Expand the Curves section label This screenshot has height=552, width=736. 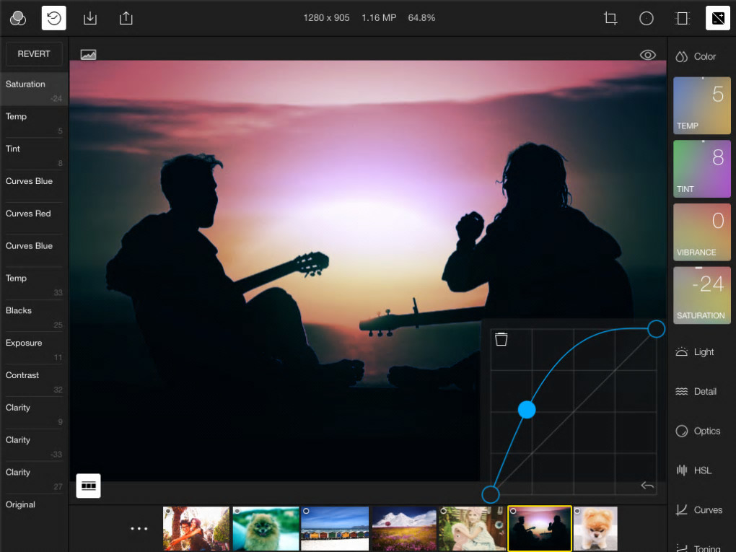coord(708,509)
